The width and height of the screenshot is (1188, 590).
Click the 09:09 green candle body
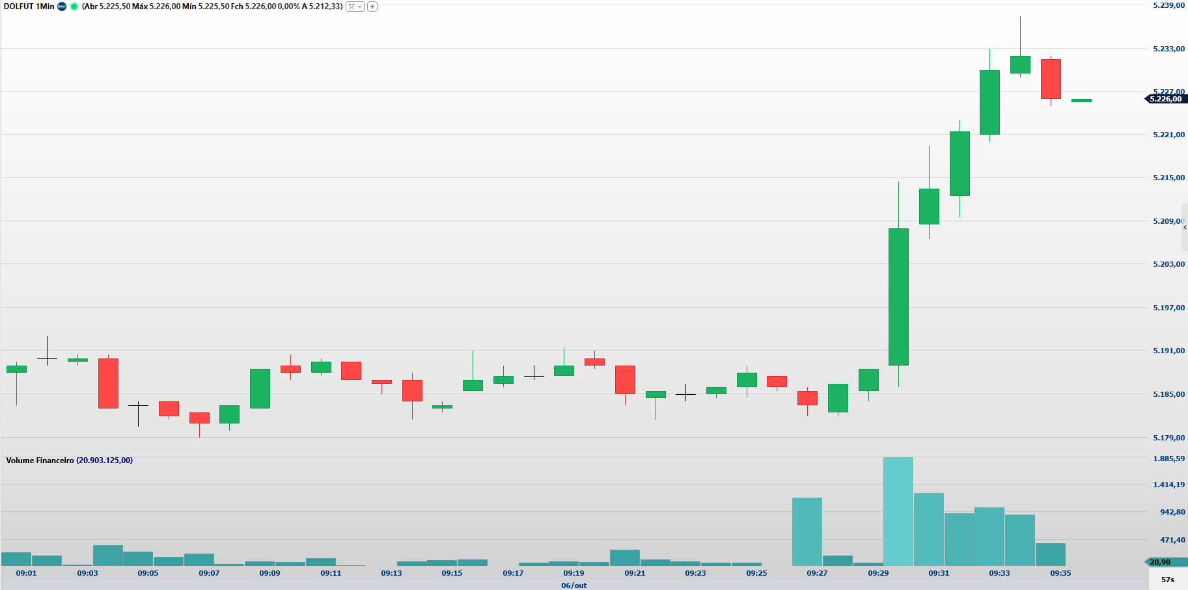(x=260, y=388)
